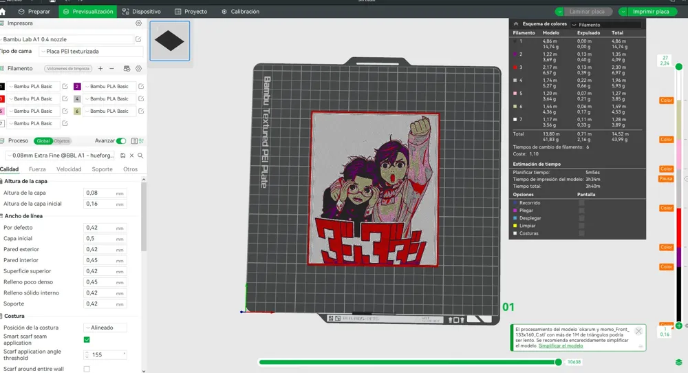Screen dimensions: 688x373
Task: Tick the Scarf around entire wall checkbox
Action: point(87,369)
